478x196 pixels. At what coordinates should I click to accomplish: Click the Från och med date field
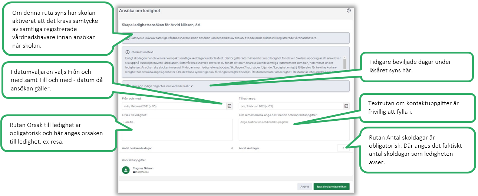pos(173,106)
